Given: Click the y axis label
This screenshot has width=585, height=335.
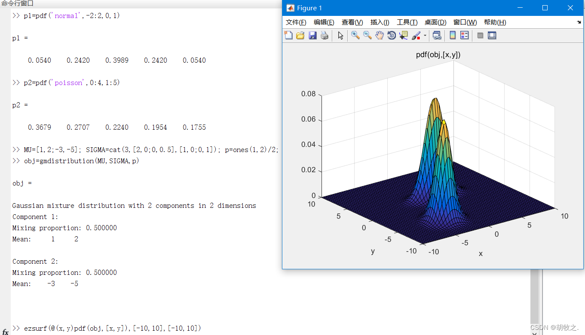Looking at the screenshot, I should tap(373, 251).
